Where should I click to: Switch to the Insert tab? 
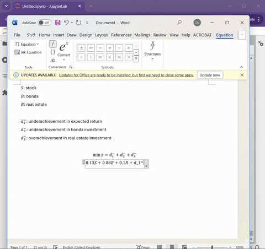click(59, 35)
